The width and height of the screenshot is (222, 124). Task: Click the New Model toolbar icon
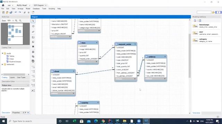point(3,12)
